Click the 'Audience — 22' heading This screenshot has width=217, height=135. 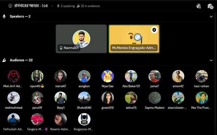tap(21, 60)
